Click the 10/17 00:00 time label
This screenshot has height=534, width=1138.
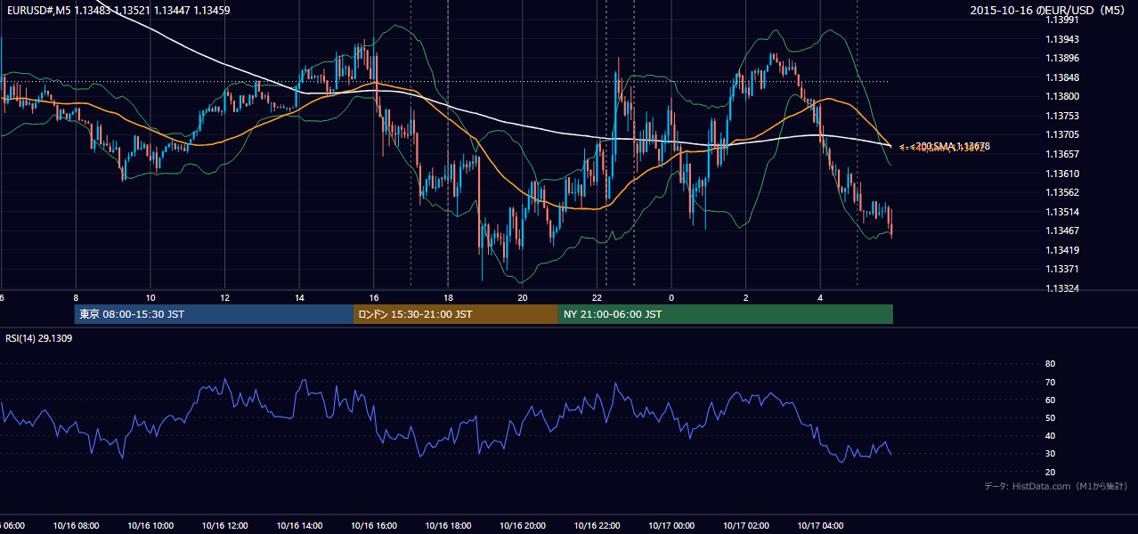point(671,526)
